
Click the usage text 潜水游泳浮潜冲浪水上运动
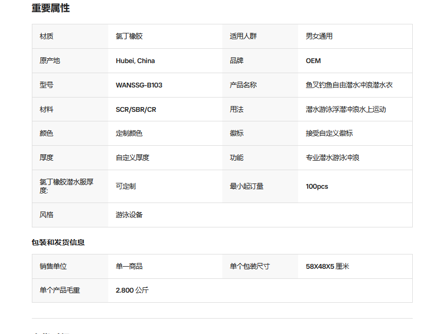click(x=345, y=109)
